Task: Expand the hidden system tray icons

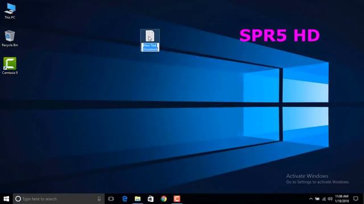Action: pos(311,199)
